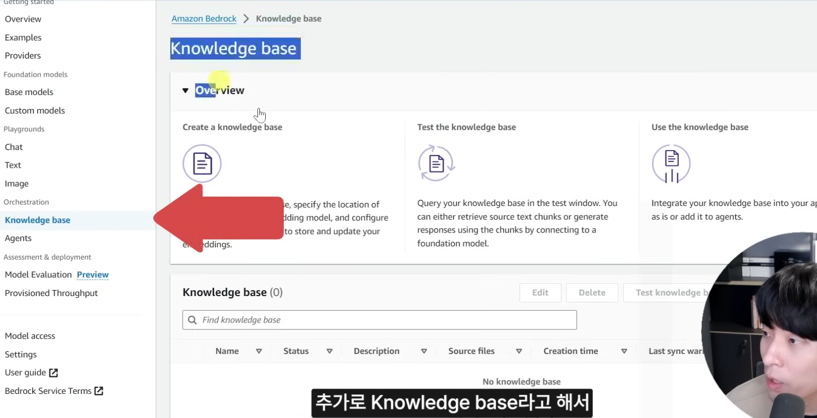Click the 'No knowledge base' empty message
This screenshot has height=418, width=817.
click(522, 382)
